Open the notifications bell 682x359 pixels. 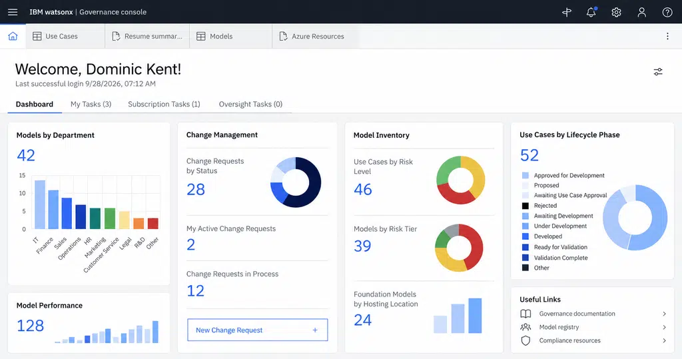[591, 12]
